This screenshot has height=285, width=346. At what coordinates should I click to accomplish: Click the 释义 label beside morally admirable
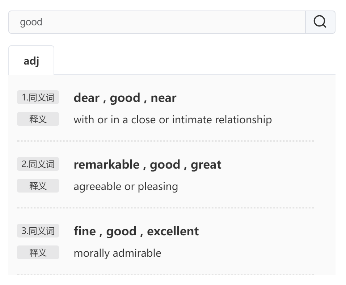(x=38, y=252)
